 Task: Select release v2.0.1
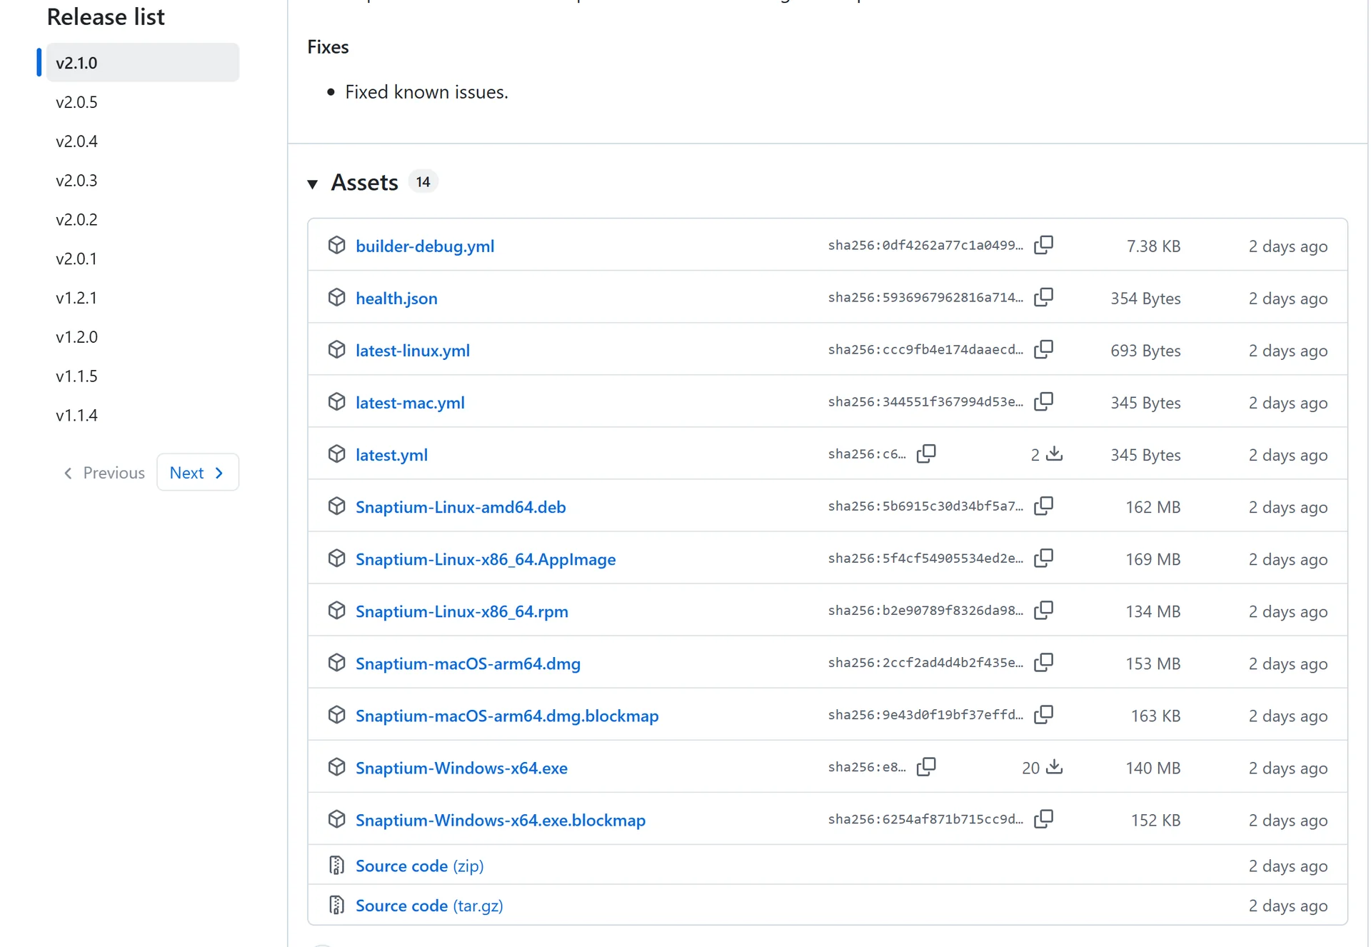click(x=76, y=259)
